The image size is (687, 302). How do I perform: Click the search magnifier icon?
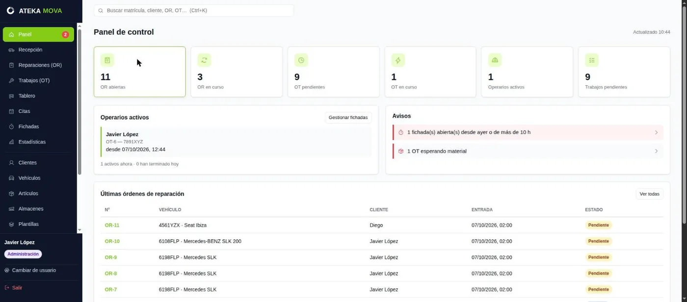[101, 10]
